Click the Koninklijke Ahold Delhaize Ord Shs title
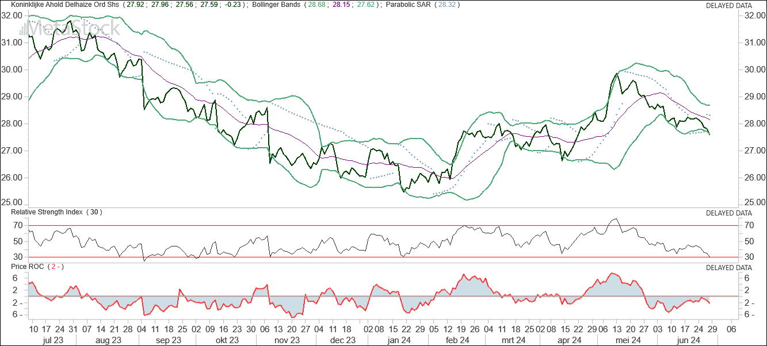Screen dimensions: 767x346 [x=60, y=5]
